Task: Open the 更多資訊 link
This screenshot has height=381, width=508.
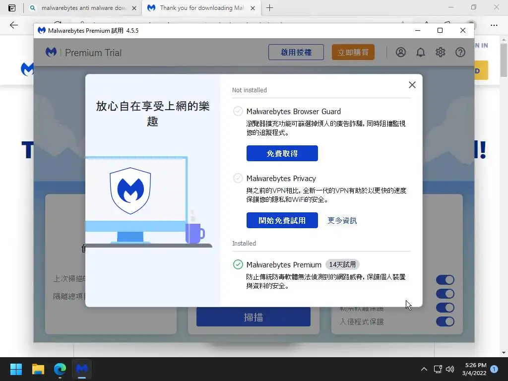Action: point(342,220)
